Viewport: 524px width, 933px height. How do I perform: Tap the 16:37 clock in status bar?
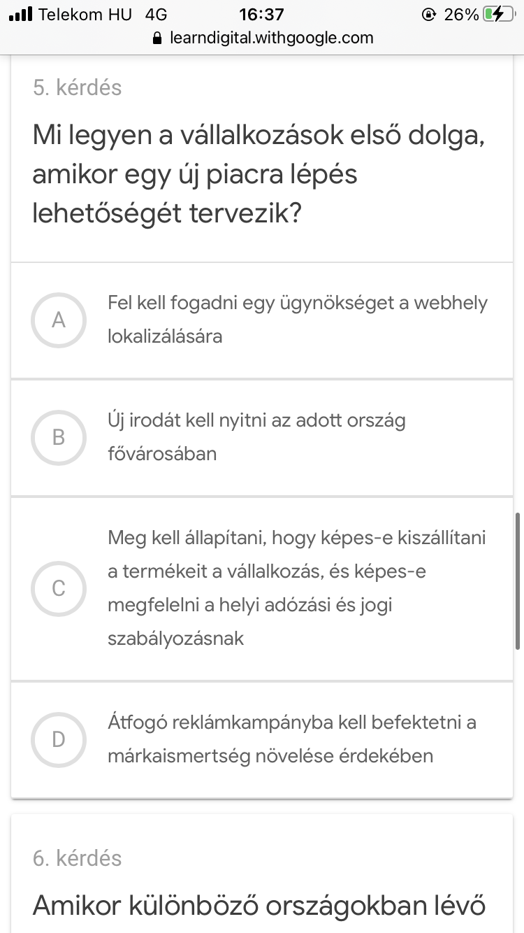261,14
